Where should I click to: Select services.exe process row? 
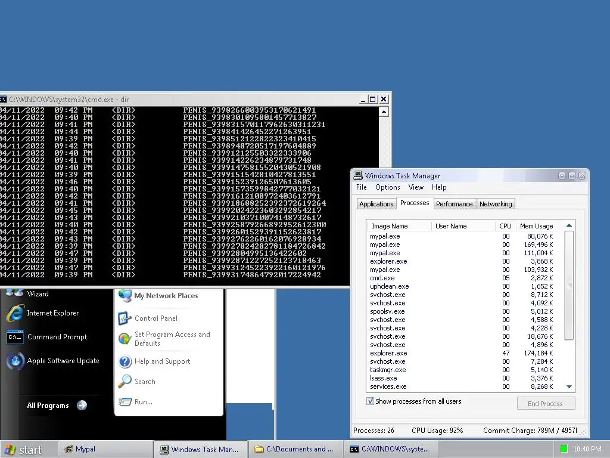coord(461,386)
